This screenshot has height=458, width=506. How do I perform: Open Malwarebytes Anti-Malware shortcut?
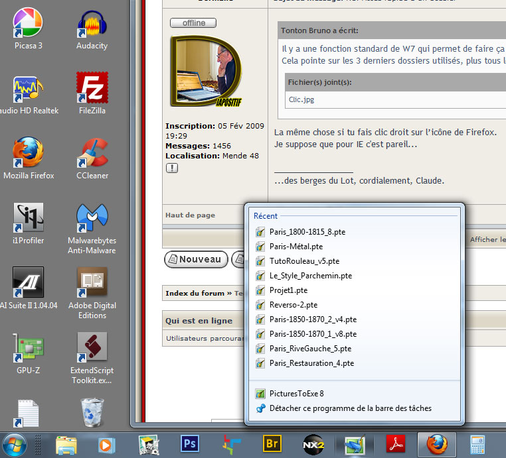click(92, 219)
